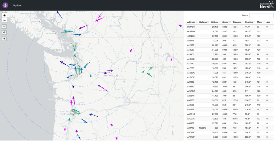Image resolution: width=276 pixels, height=155 pixels.
Task: Sort table by the Address sort arrows
Action: [x=196, y=22]
